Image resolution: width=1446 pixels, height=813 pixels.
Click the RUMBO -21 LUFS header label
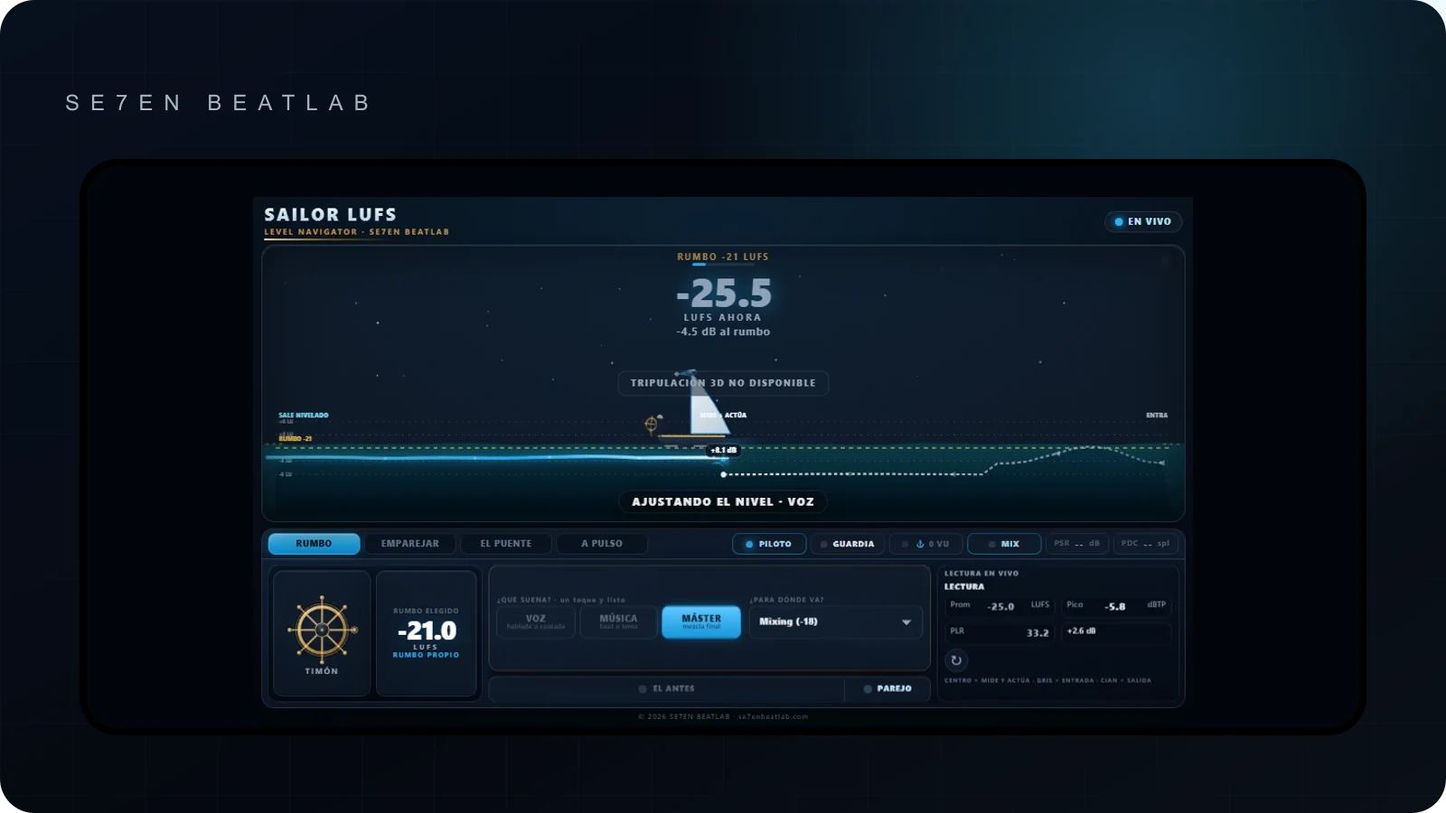tap(723, 257)
